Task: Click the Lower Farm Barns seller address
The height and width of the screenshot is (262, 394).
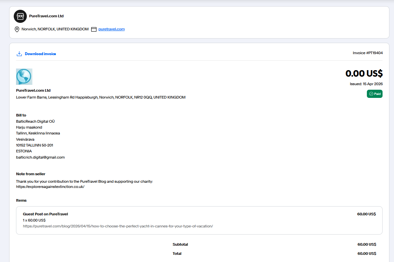Action: 101,97
